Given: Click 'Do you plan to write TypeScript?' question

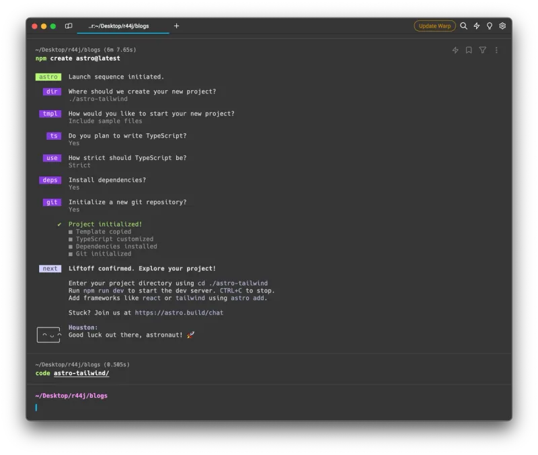Looking at the screenshot, I should (127, 136).
